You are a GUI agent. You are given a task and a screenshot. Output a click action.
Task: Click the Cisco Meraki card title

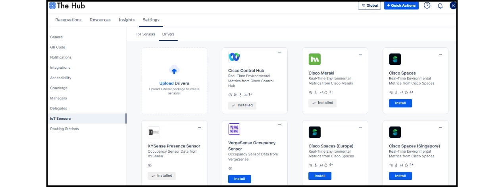coord(321,73)
